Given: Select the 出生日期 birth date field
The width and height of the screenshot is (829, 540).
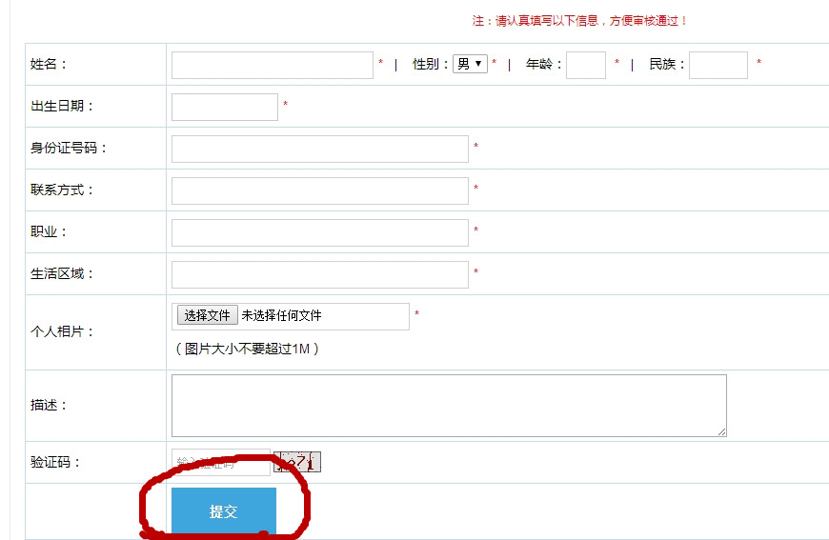Looking at the screenshot, I should (225, 107).
